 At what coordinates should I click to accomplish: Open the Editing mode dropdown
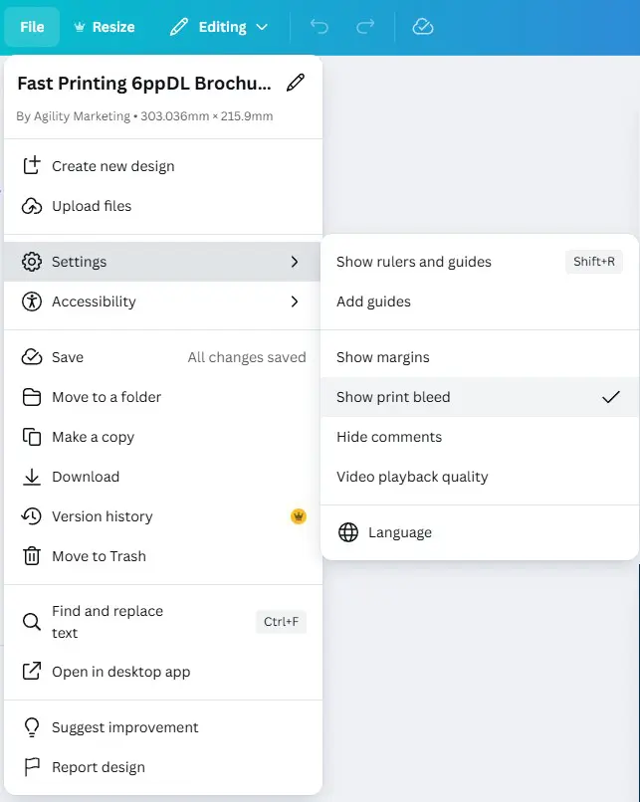tap(219, 27)
